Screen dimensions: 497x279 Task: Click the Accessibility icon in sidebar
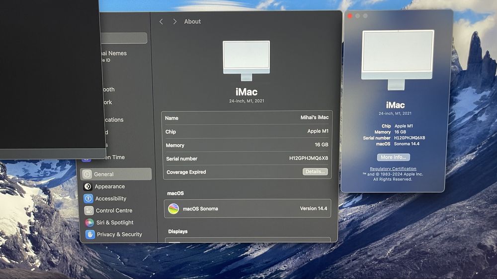88,198
